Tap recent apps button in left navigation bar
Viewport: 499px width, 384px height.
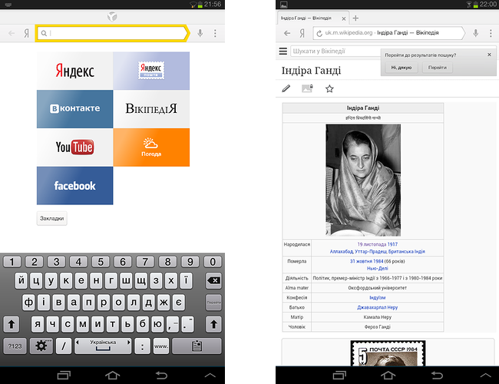64,376
